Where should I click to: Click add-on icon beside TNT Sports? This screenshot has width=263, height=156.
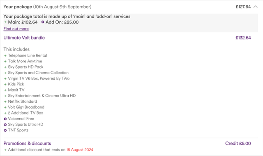(x=5, y=131)
